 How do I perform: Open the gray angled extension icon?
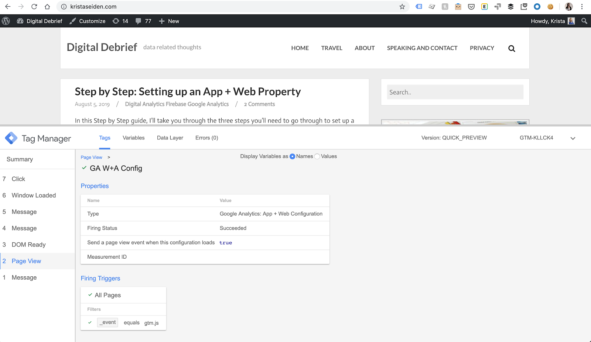[x=498, y=7]
